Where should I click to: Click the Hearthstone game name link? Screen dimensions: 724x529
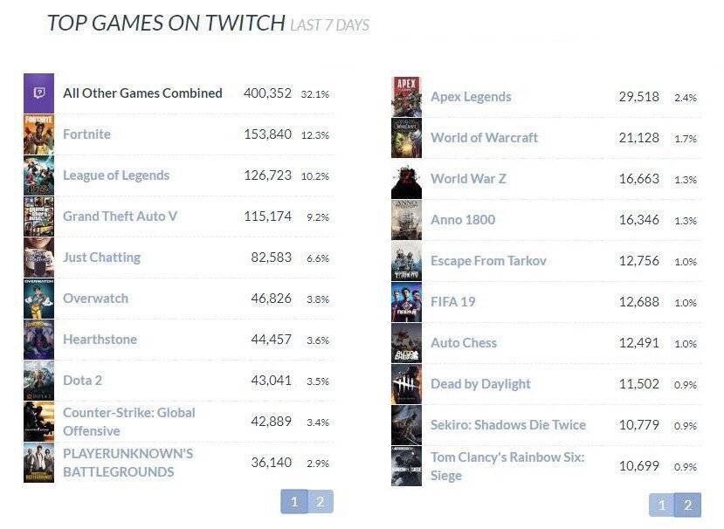click(100, 340)
